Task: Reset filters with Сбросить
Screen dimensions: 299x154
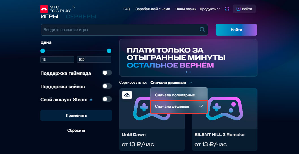Action: click(x=76, y=130)
